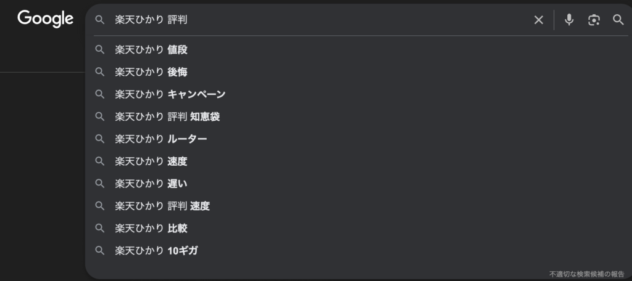Select 楽天ひかり 評判 知恵袋 suggestion

[x=167, y=116]
